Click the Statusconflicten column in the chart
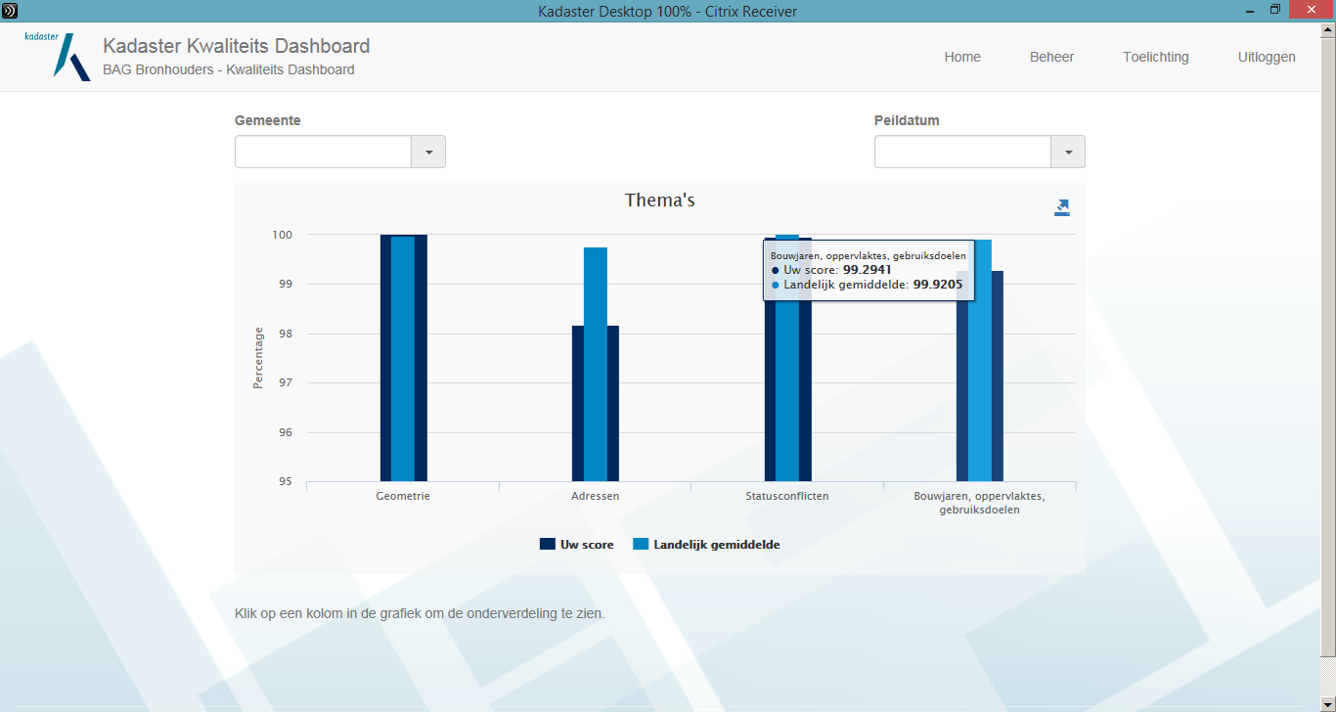 point(787,391)
